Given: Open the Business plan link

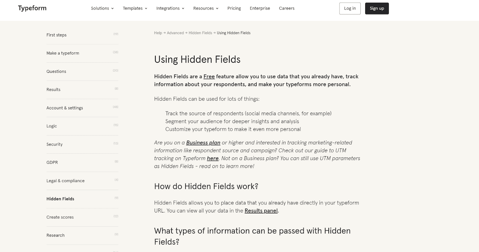Looking at the screenshot, I should click(203, 143).
